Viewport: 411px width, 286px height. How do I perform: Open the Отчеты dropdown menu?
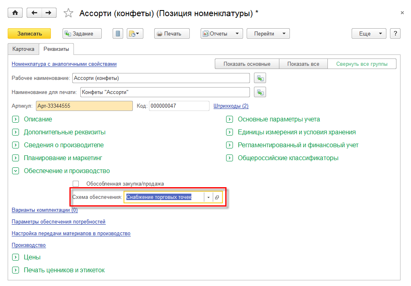[x=222, y=33]
